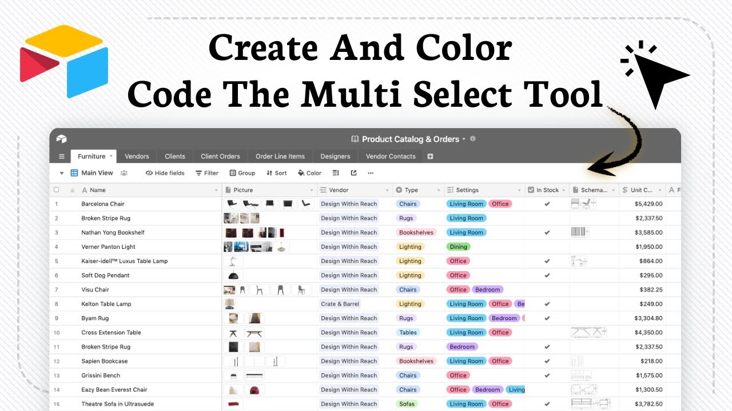
Task: Open the Designers table tab
Action: pos(335,156)
